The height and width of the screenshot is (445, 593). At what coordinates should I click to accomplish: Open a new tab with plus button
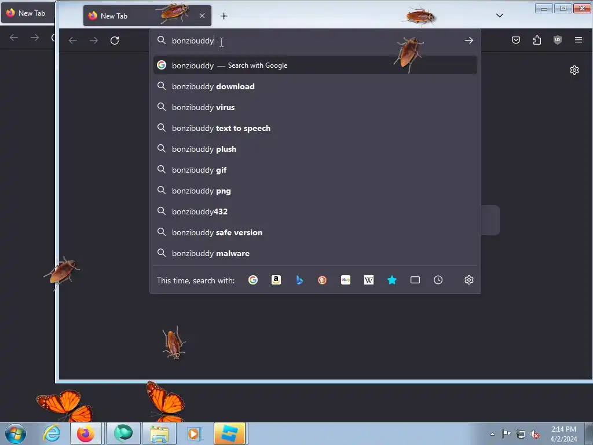pos(224,16)
